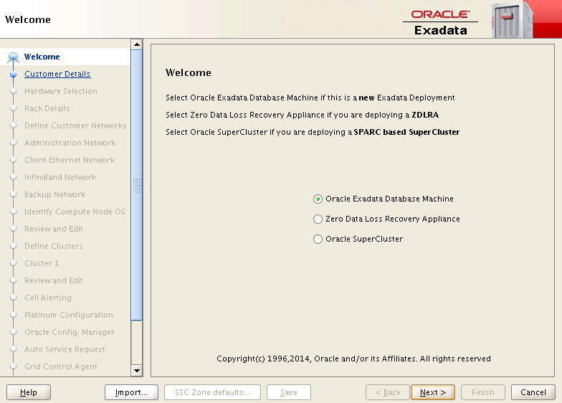
Task: Select Hardware Selection step
Action: pyautogui.click(x=60, y=91)
